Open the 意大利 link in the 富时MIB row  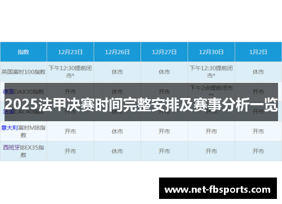[x=10, y=128]
